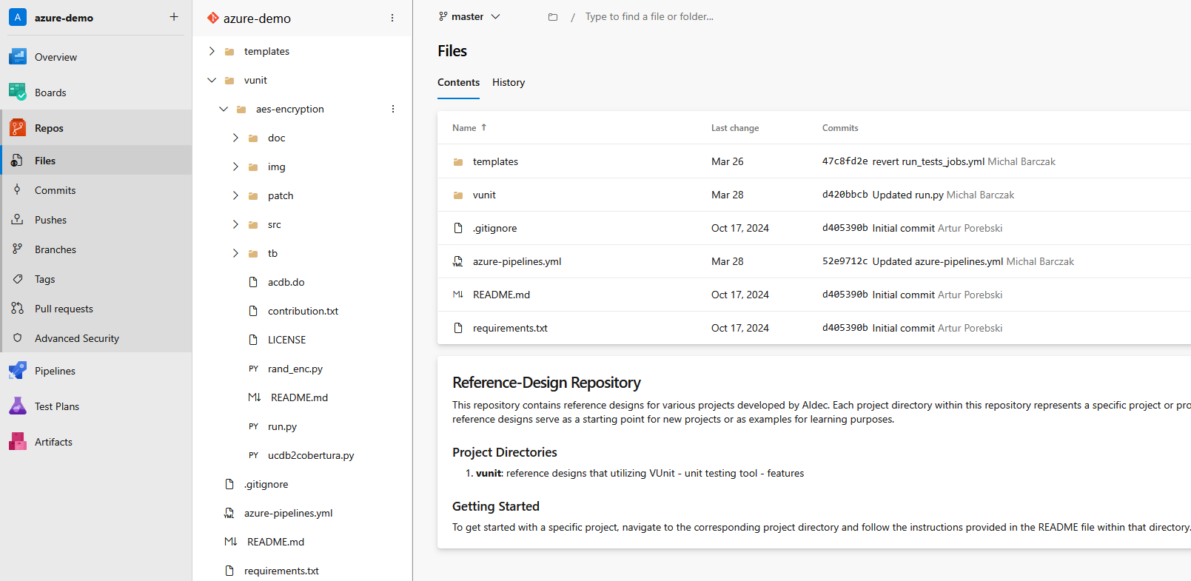Expand the patch folder
Screen dimensions: 1191x581
[235, 195]
